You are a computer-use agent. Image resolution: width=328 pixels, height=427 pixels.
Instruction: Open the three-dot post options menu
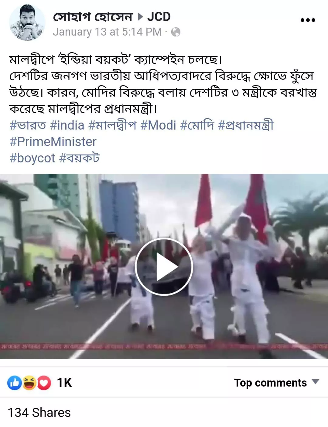pos(308,20)
